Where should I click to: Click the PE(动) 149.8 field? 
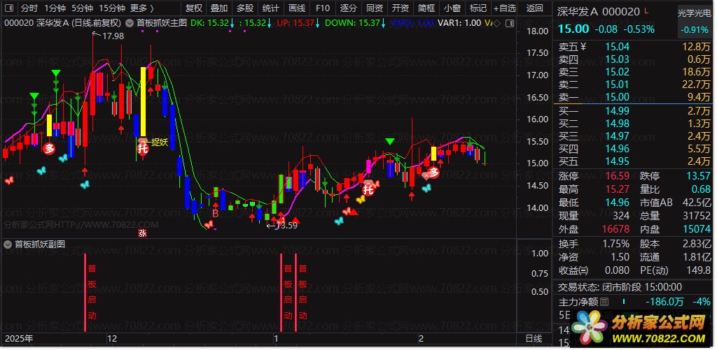(676, 270)
